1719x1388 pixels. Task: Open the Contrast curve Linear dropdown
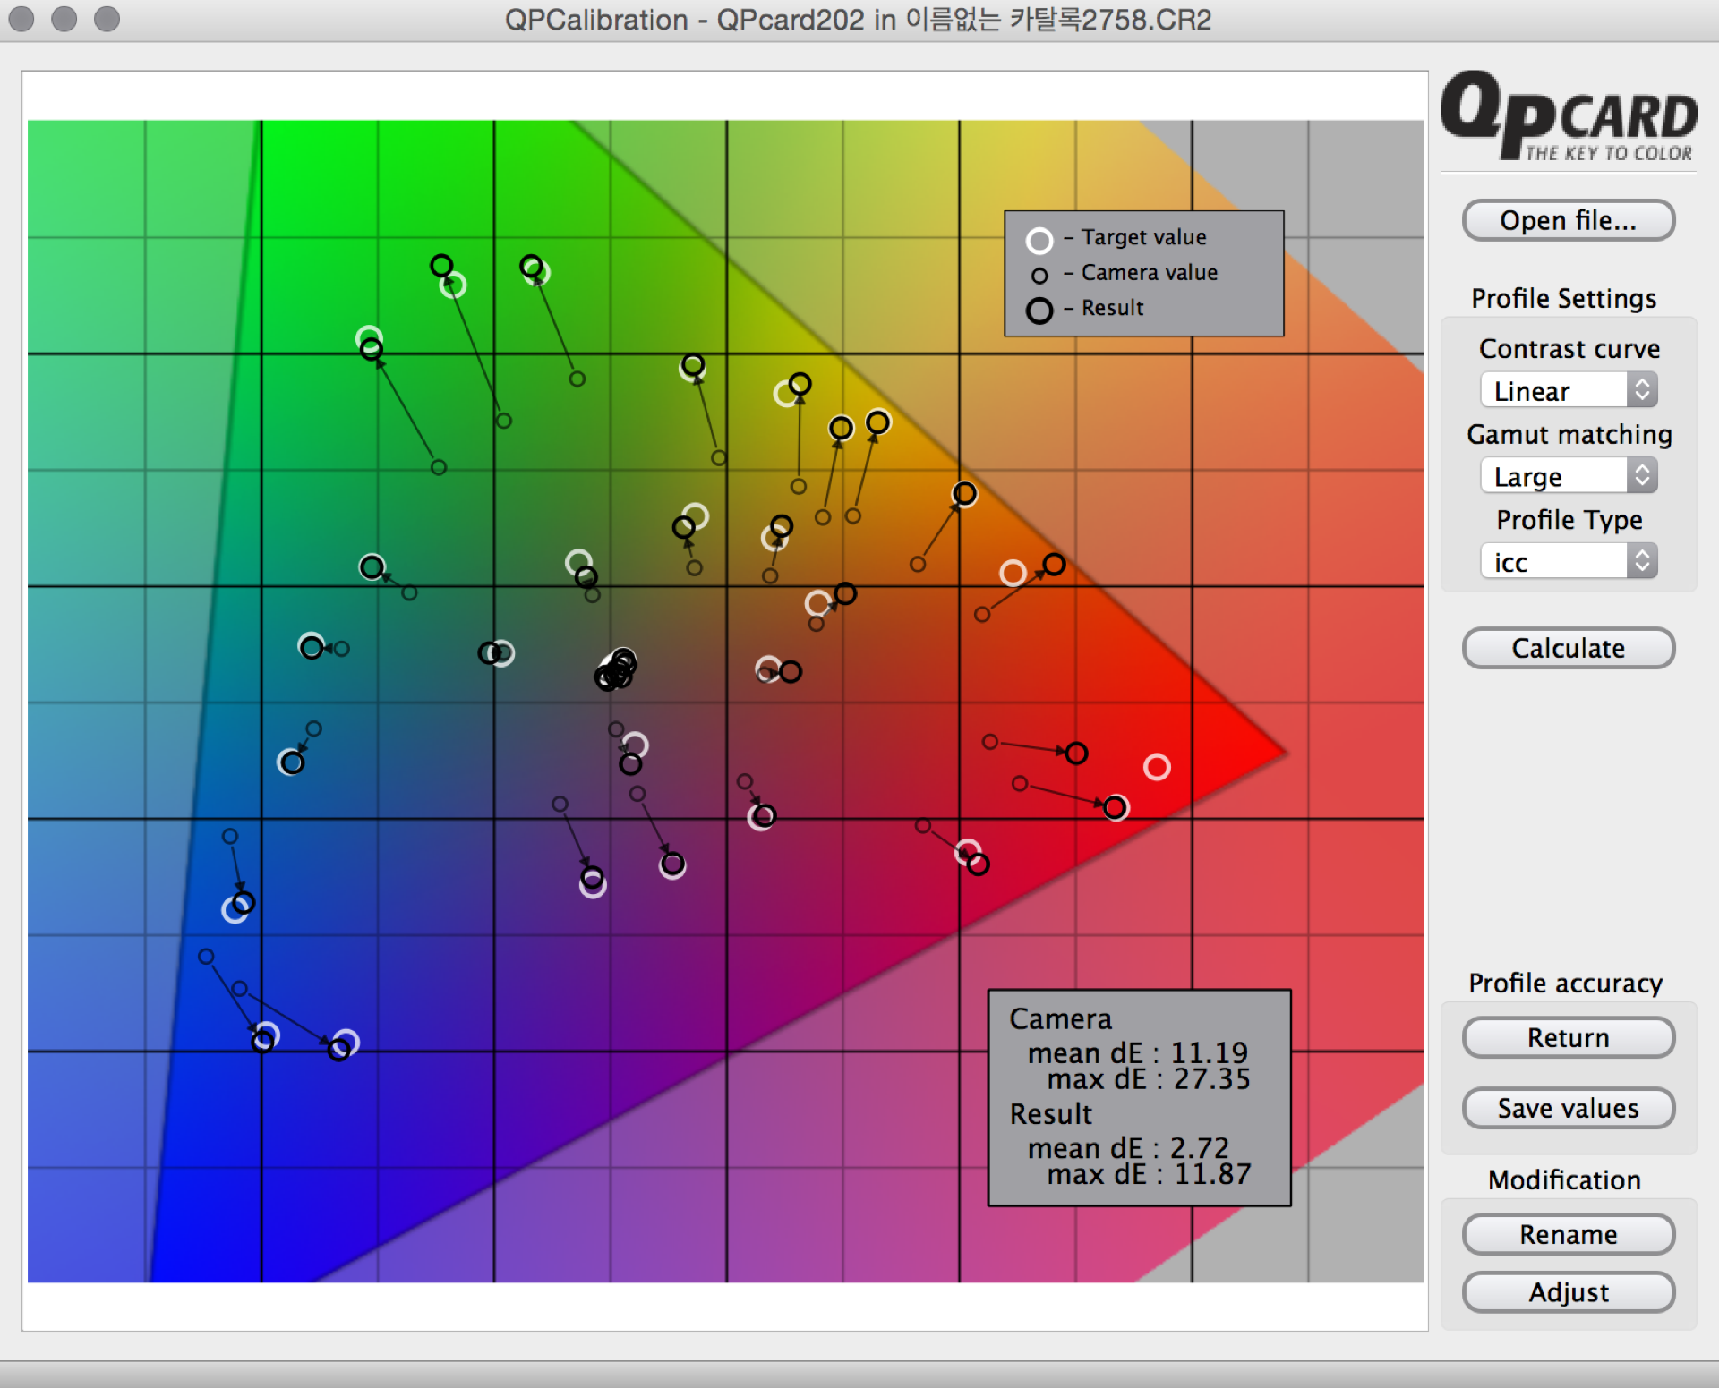click(1569, 391)
